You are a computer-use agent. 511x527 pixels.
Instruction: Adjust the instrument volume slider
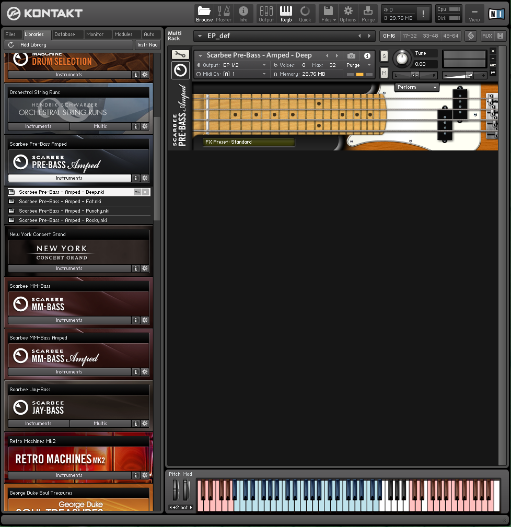[x=464, y=75]
